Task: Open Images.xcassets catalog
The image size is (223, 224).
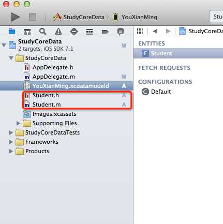Action: [66, 114]
